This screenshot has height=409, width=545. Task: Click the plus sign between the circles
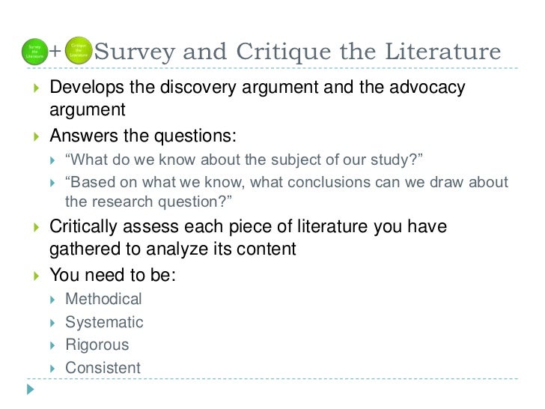(55, 52)
